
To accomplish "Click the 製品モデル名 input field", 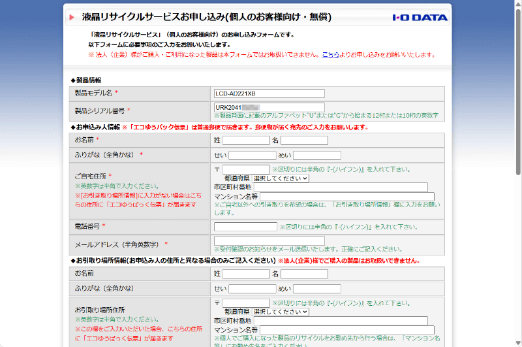I will 269,93.
